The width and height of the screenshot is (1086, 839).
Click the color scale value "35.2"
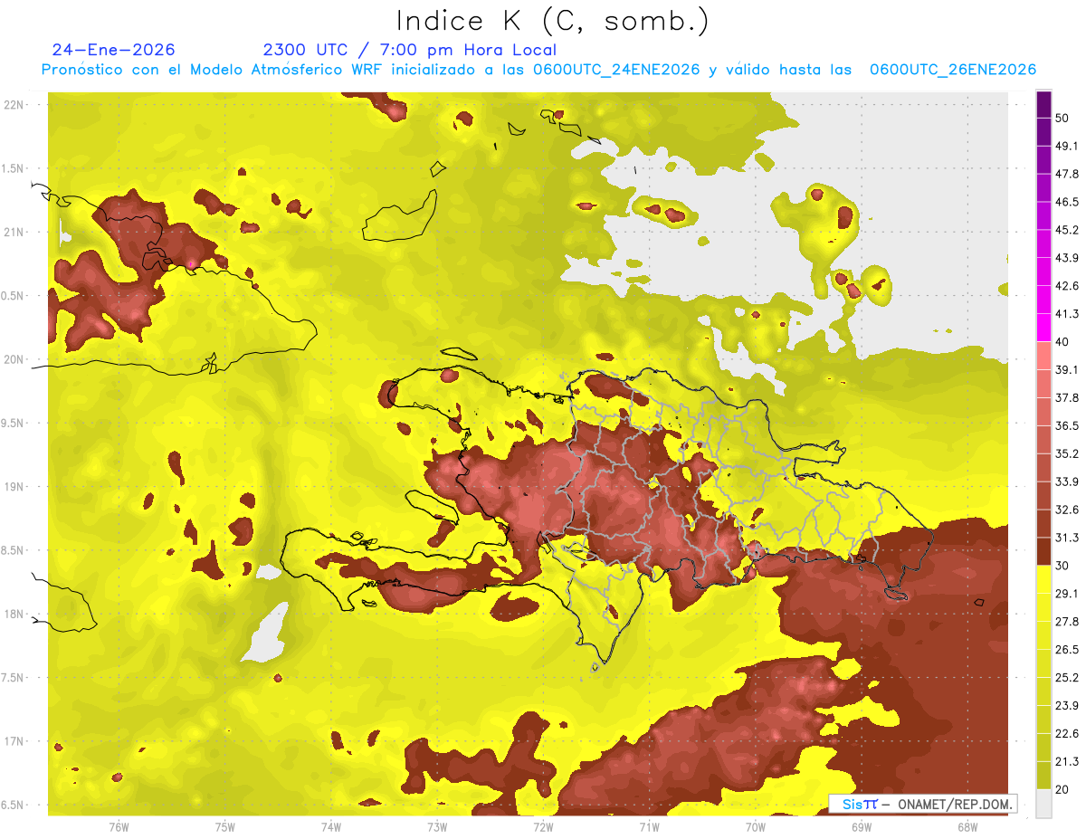1067,453
